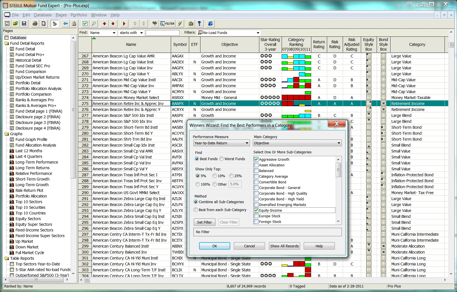This screenshot has height=292, width=457.
Task: Click the FILTER toolbar button
Action: (x=167, y=23)
